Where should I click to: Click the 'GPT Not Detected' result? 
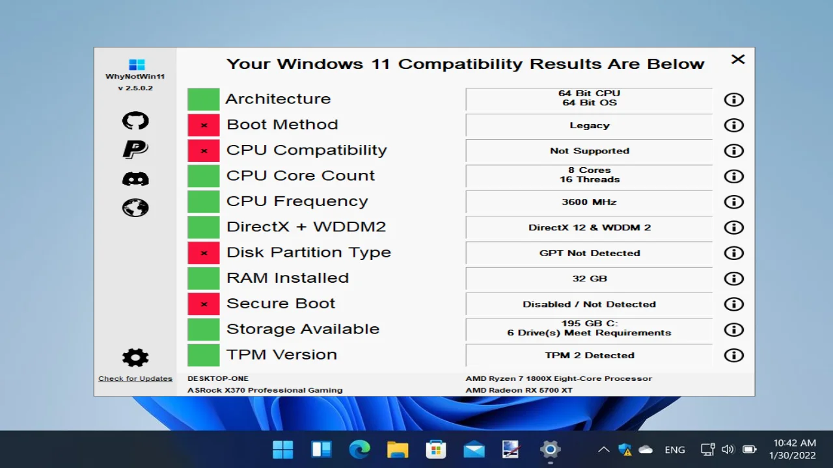[589, 253]
